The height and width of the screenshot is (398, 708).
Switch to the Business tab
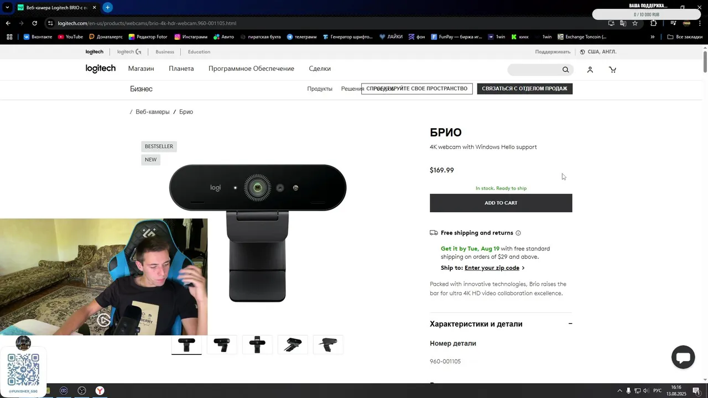[x=165, y=52]
